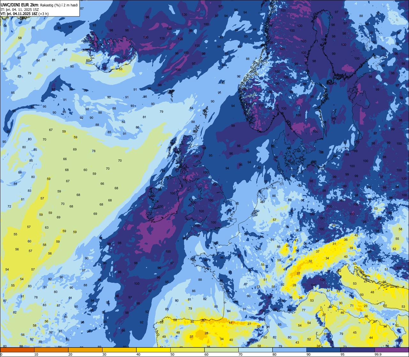409x357 pixels.
Task: Click the dark blue 90–95 legend segment
Action: (x=323, y=350)
